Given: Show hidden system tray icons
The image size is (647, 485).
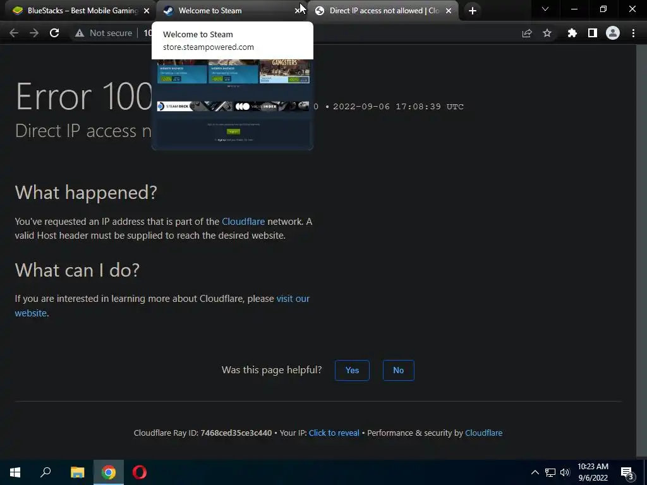Looking at the screenshot, I should 535,472.
